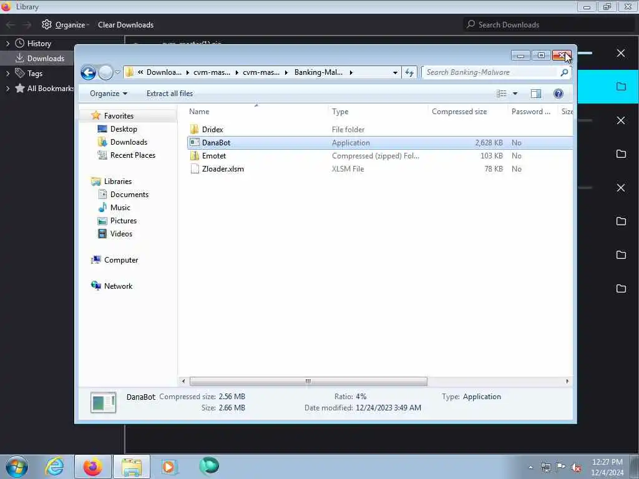Open the Library Organize gear menu
Viewport: 639px width, 479px height.
[x=65, y=25]
